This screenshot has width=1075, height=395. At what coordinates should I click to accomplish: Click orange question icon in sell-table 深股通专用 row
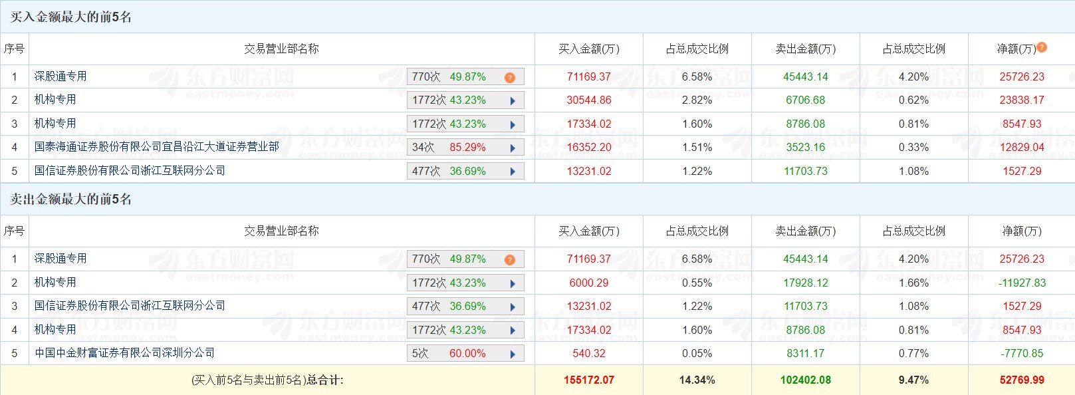(x=510, y=260)
